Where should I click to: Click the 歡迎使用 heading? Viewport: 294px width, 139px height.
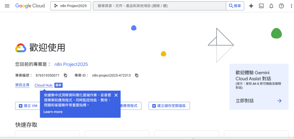47,47
